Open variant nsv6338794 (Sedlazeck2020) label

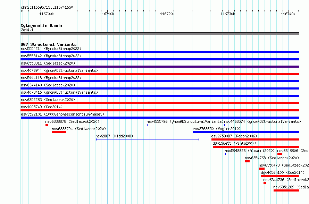pos(79,129)
